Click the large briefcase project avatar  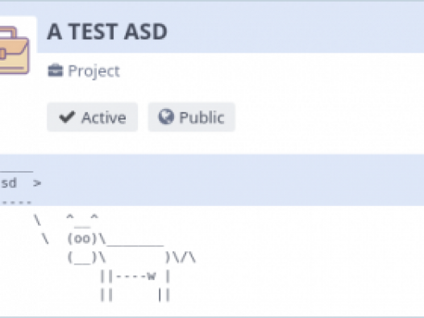click(x=14, y=50)
